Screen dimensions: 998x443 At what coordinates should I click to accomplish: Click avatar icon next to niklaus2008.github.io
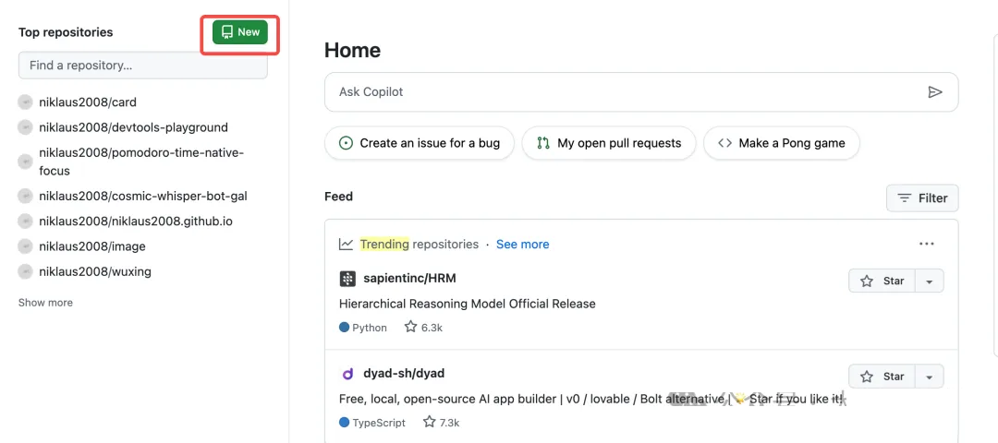coord(26,221)
